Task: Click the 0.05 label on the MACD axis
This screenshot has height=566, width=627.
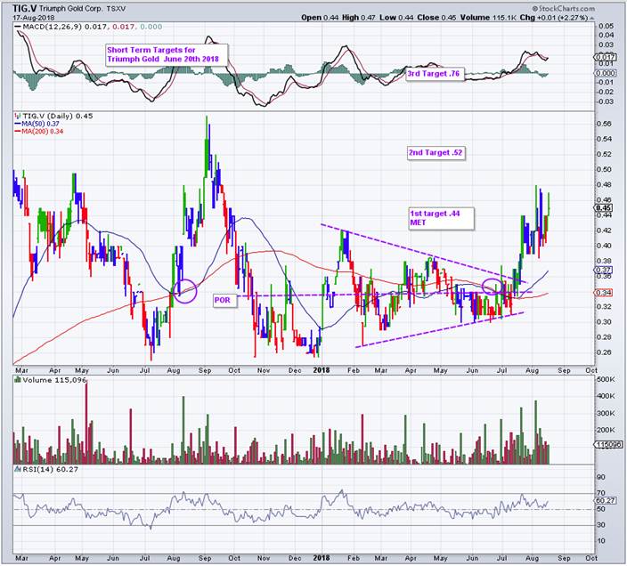Action: click(x=607, y=26)
